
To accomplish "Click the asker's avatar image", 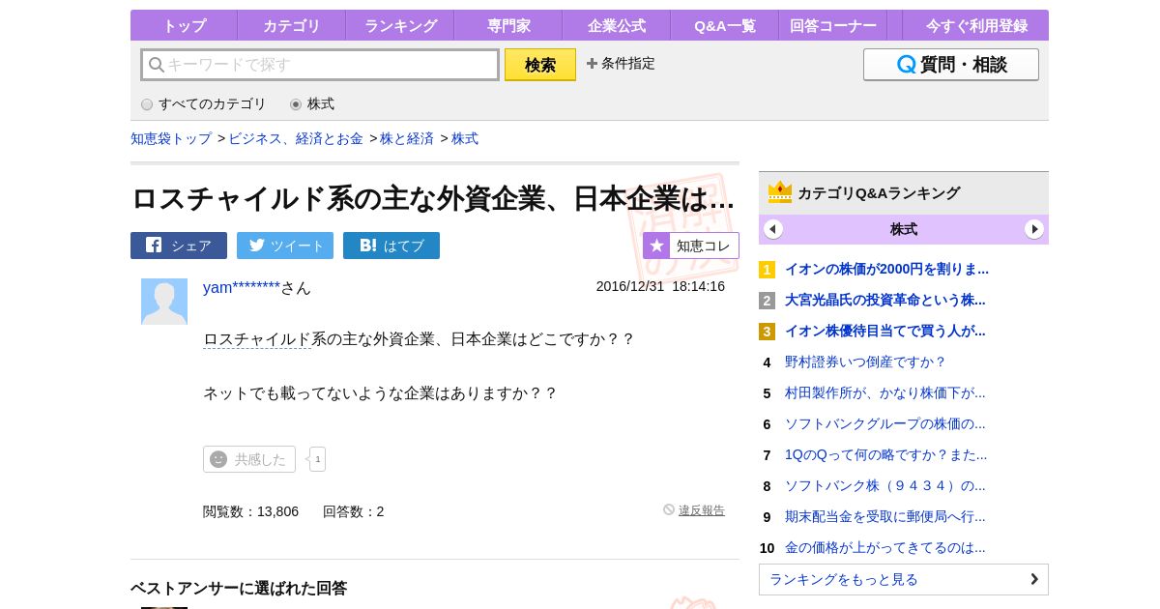I will [x=164, y=302].
